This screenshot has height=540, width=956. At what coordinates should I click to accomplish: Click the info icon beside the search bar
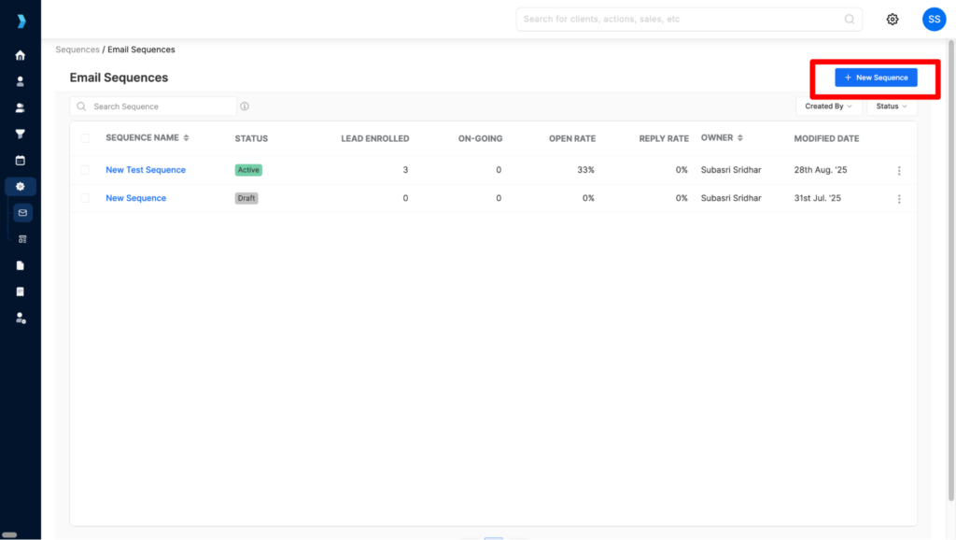(245, 106)
